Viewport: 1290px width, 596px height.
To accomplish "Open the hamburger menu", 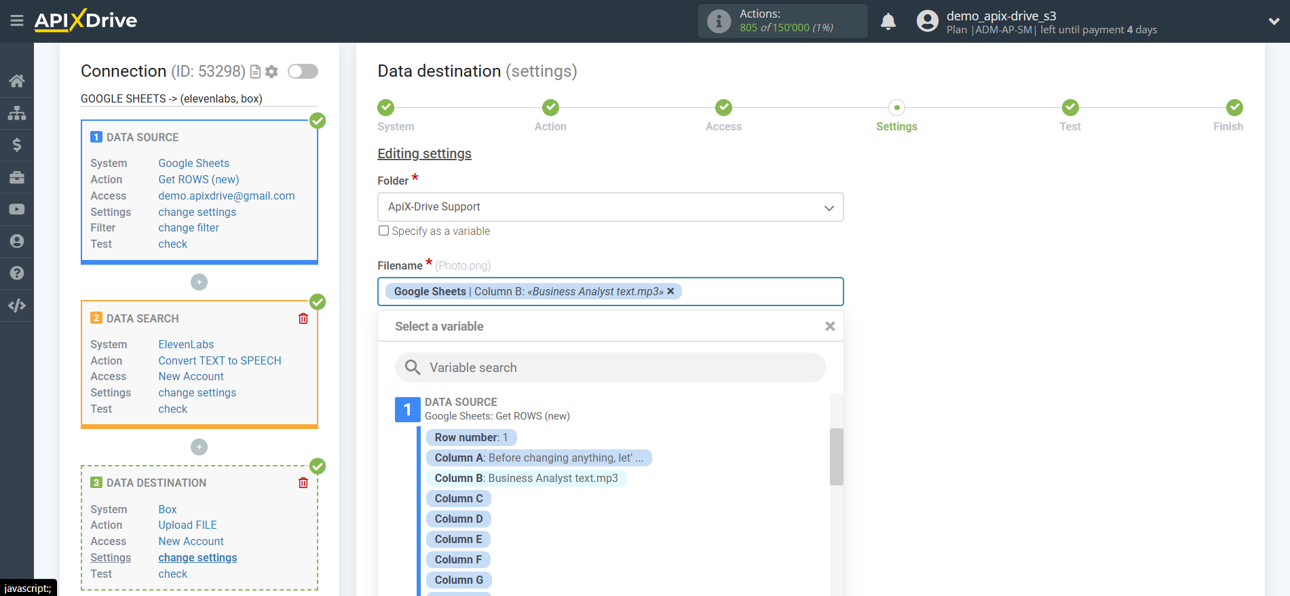I will click(17, 20).
